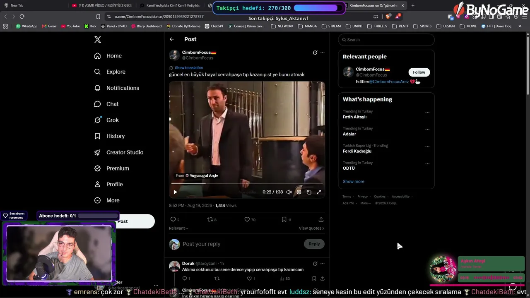The width and height of the screenshot is (530, 298).
Task: Share the main post via share icon
Action: point(321,219)
